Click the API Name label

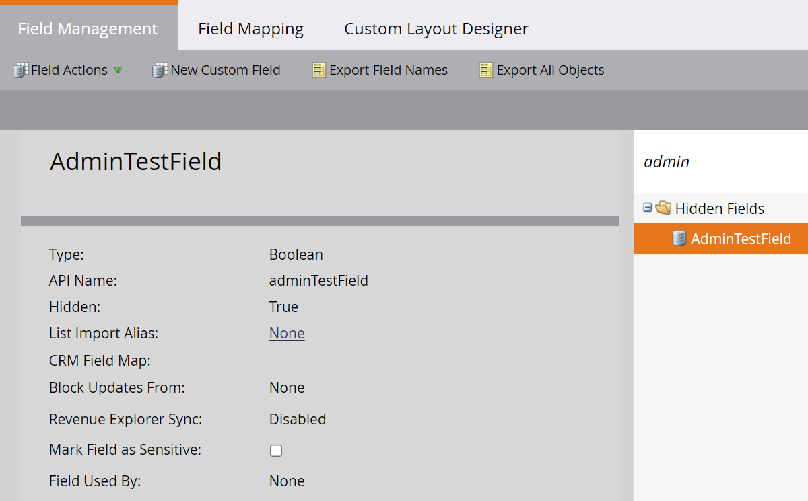83,280
